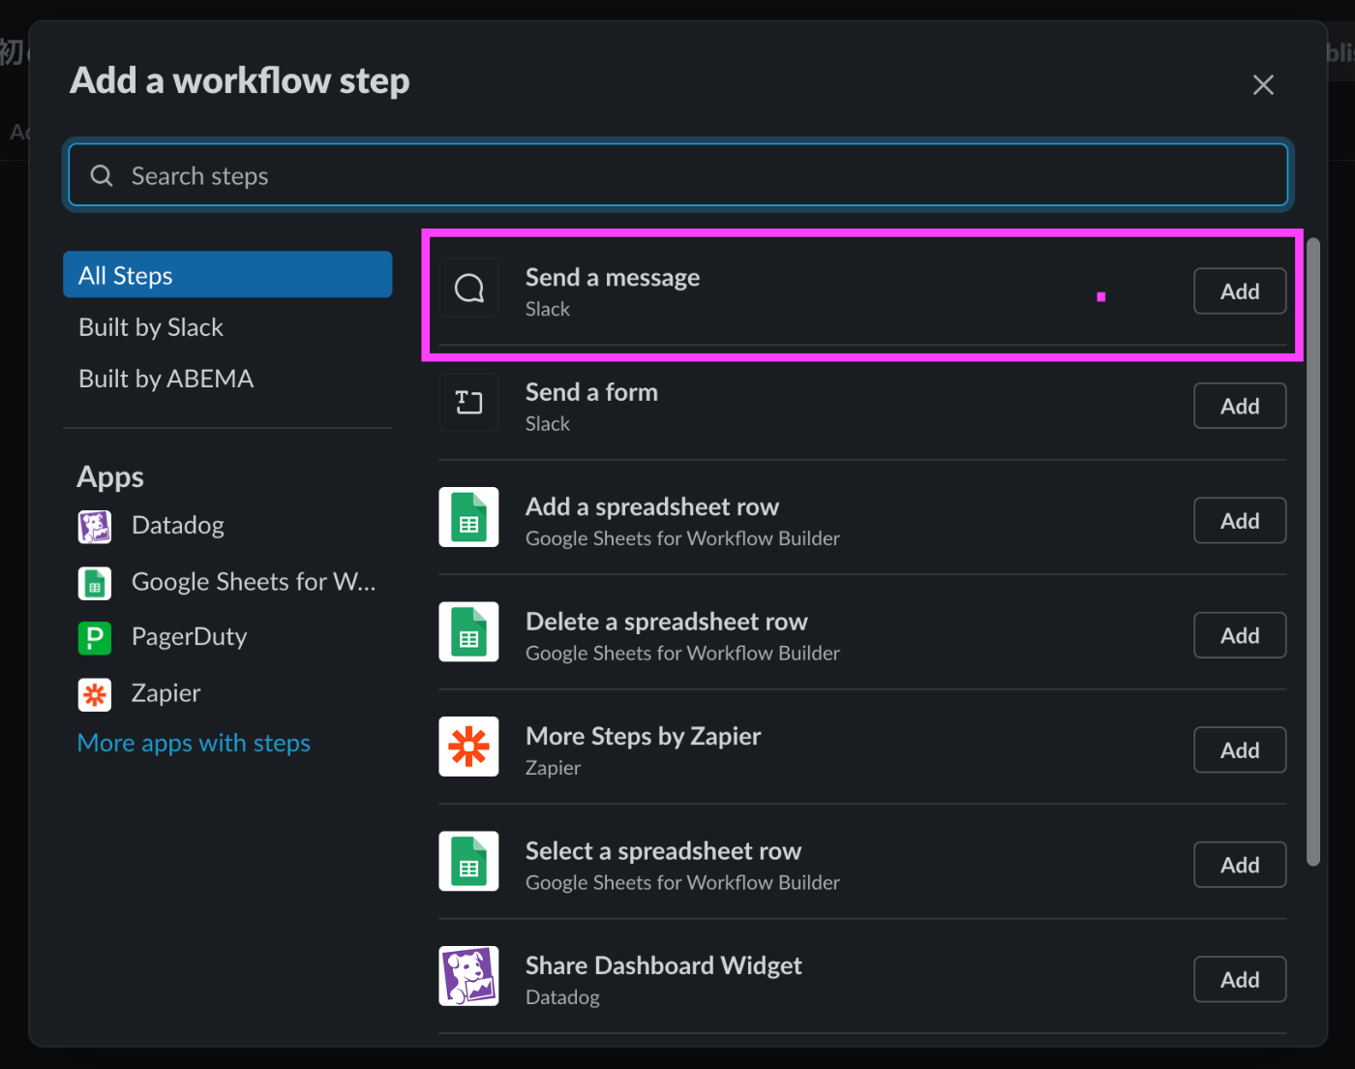The image size is (1355, 1069).
Task: Open Zapier in the Apps list
Action: pyautogui.click(x=166, y=693)
